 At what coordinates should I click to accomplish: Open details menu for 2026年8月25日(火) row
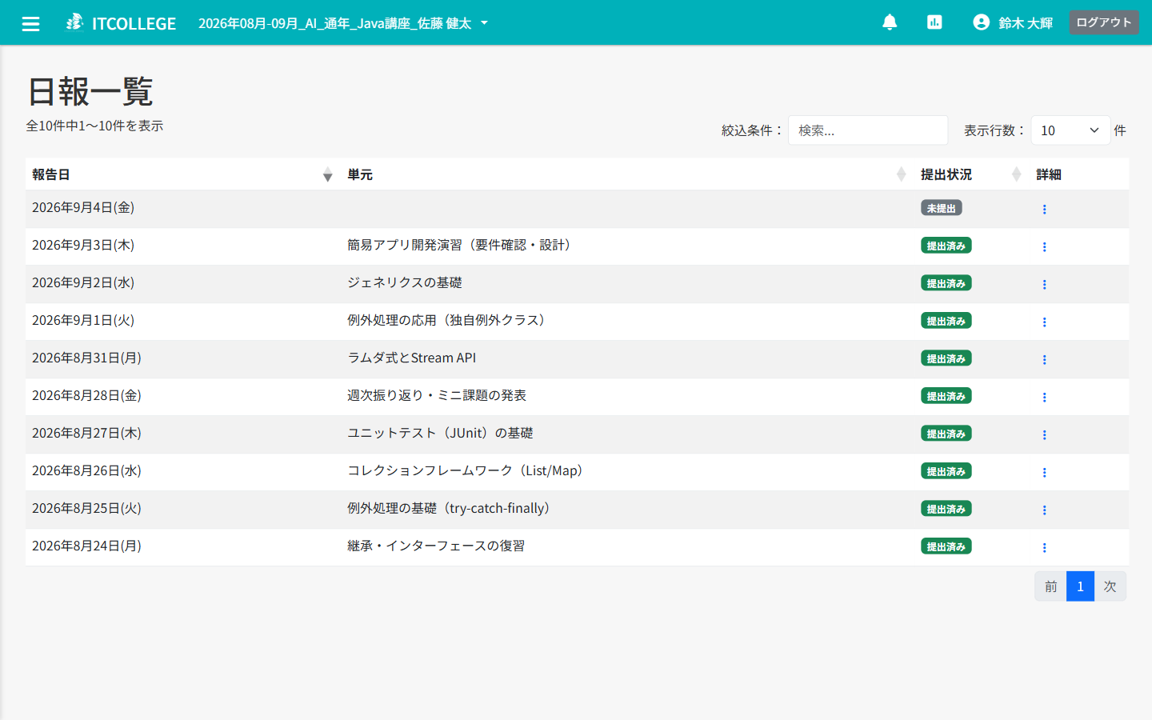tap(1044, 510)
